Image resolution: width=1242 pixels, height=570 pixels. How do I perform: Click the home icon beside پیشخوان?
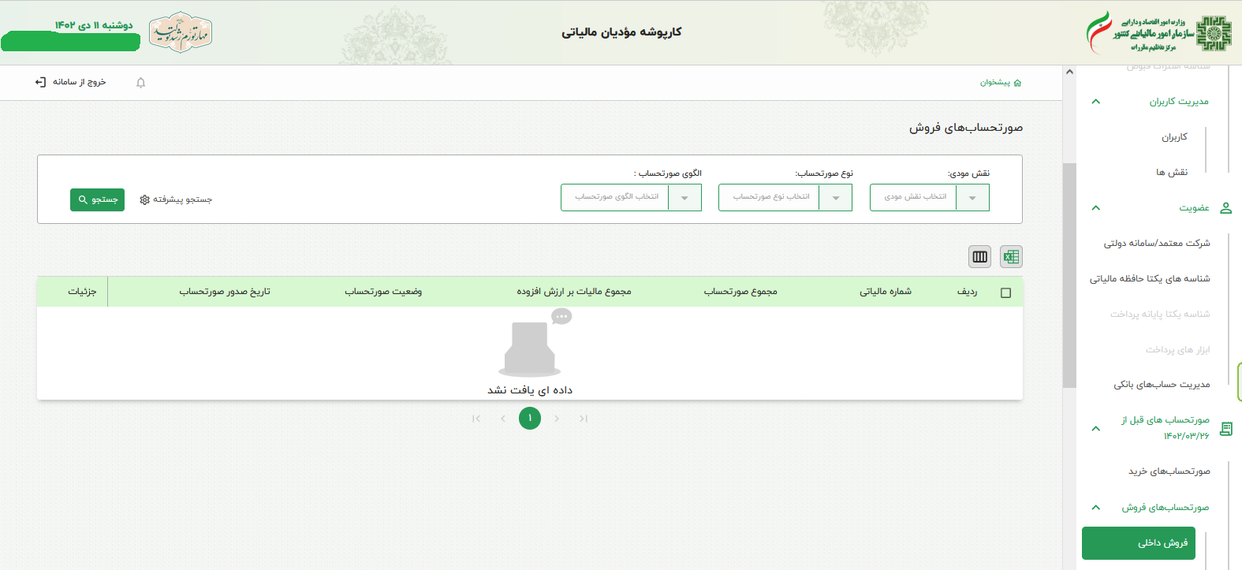click(1017, 83)
